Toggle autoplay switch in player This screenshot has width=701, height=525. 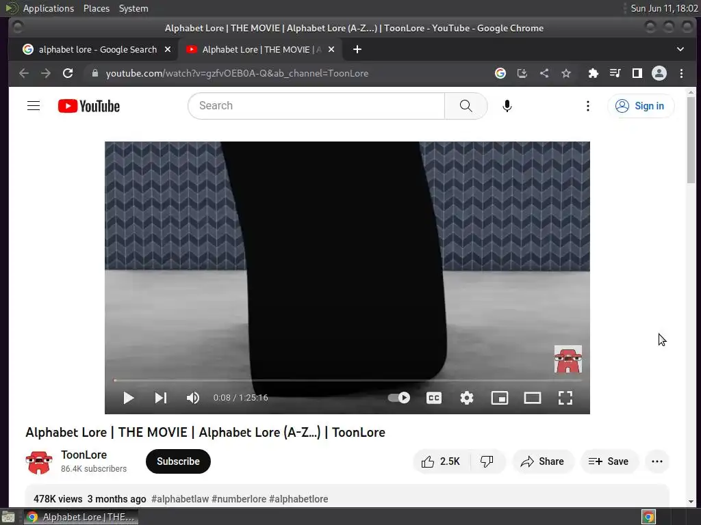[x=399, y=398]
